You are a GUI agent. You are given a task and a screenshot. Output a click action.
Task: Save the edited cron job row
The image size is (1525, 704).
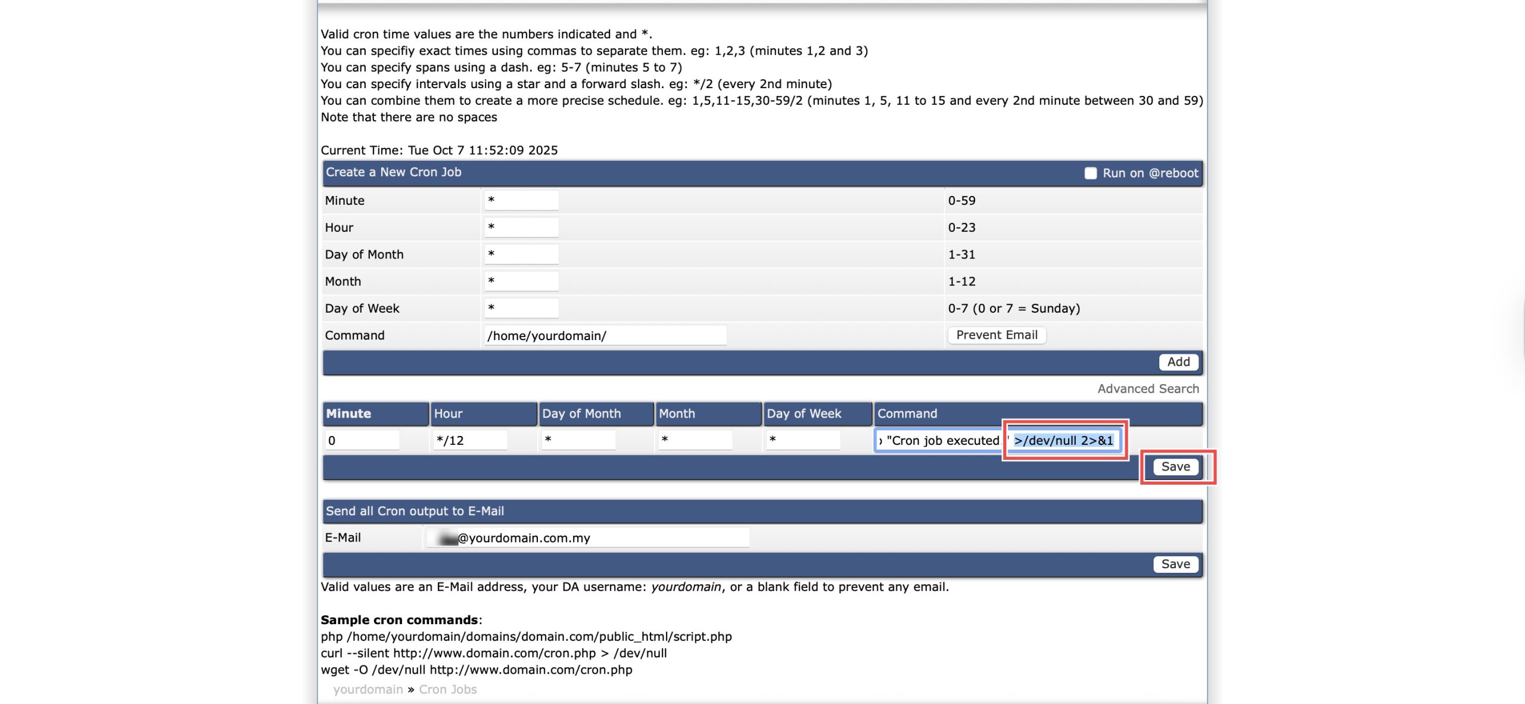[x=1175, y=467]
